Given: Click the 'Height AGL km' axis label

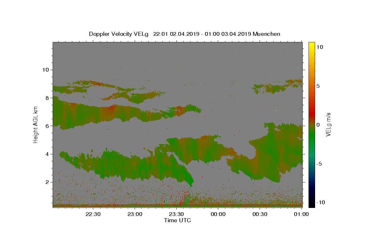Looking at the screenshot, I should coord(36,125).
